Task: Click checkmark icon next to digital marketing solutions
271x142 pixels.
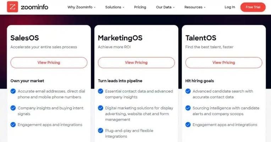Action: point(101,108)
